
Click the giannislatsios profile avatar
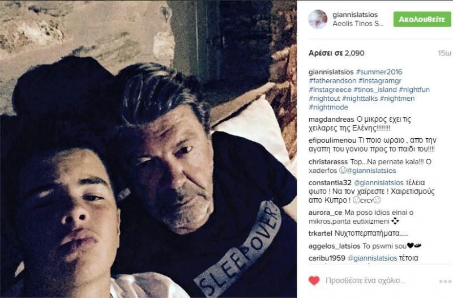[318, 19]
